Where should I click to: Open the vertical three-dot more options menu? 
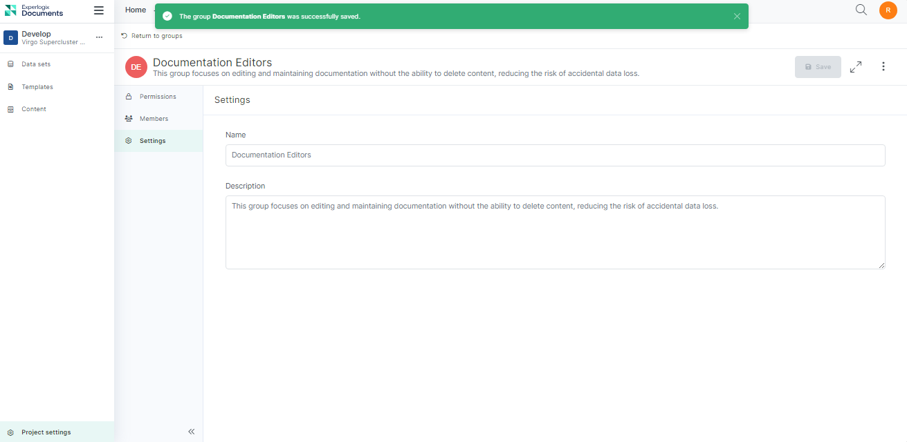(x=883, y=67)
